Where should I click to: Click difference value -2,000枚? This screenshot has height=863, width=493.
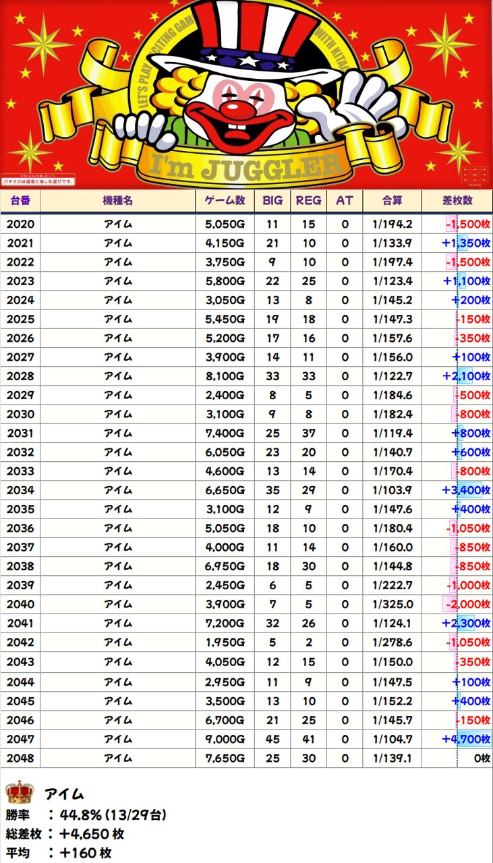(x=468, y=605)
